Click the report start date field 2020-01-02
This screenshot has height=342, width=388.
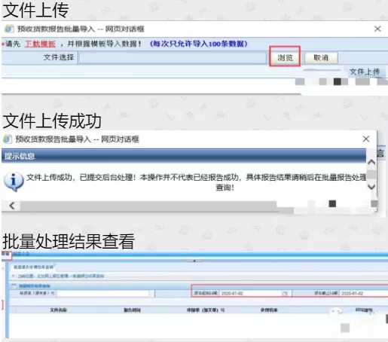[x=251, y=293]
